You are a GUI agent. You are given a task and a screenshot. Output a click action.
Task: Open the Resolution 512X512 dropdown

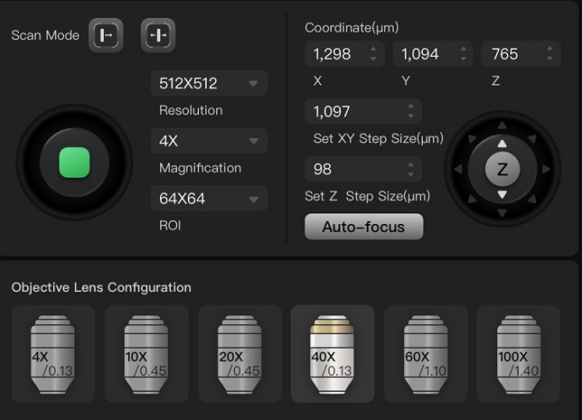tap(209, 84)
